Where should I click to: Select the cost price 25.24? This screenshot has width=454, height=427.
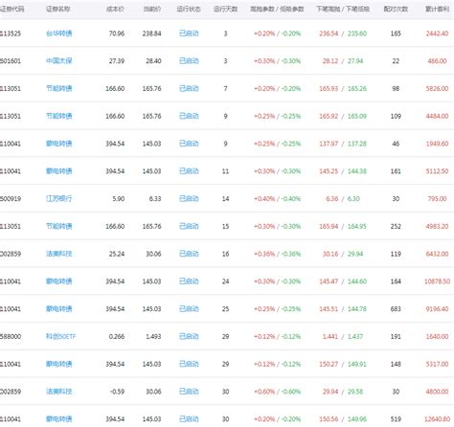click(x=117, y=254)
